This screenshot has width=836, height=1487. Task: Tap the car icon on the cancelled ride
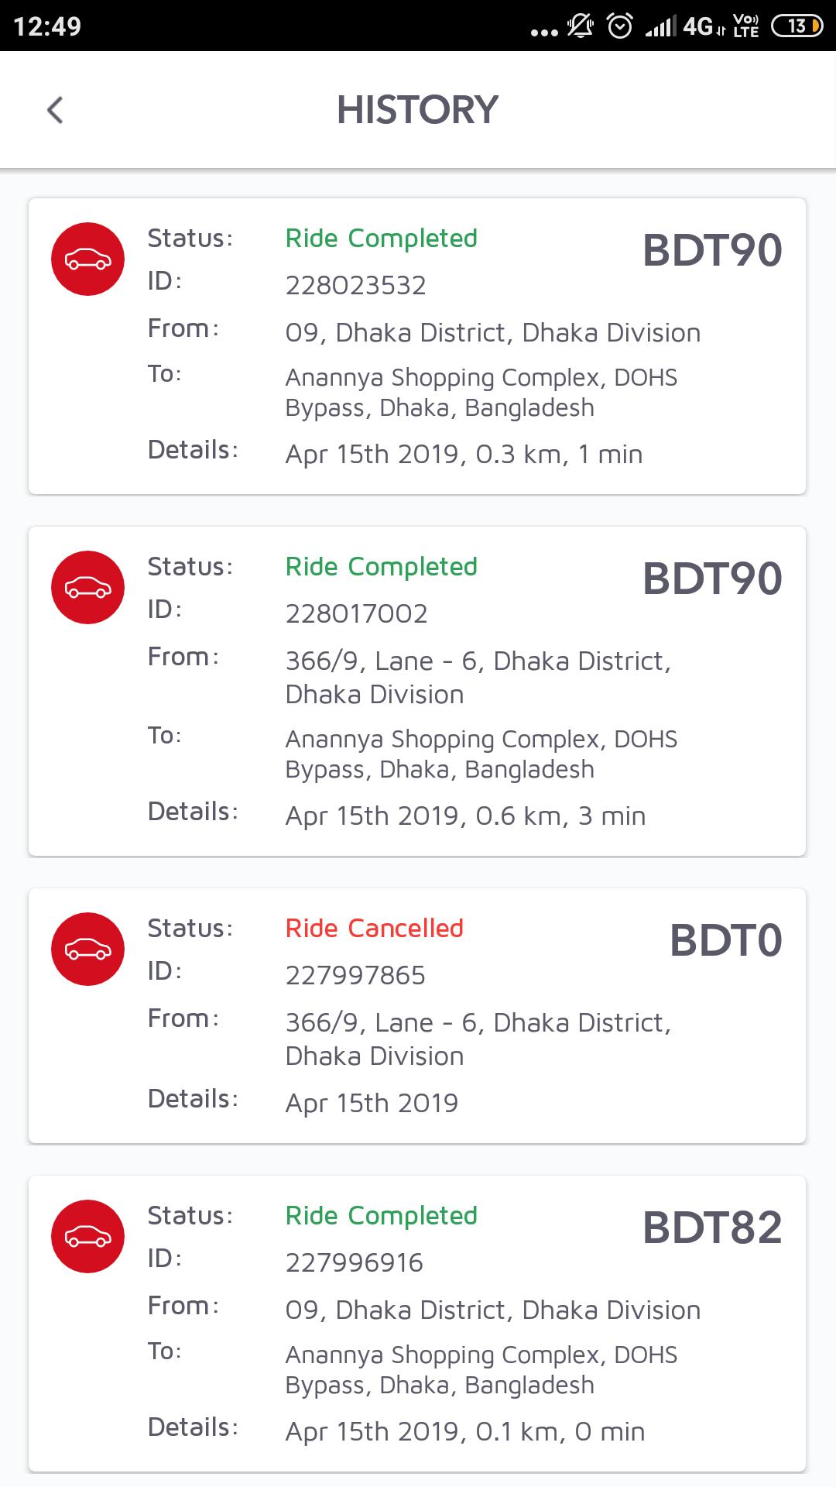pos(87,950)
